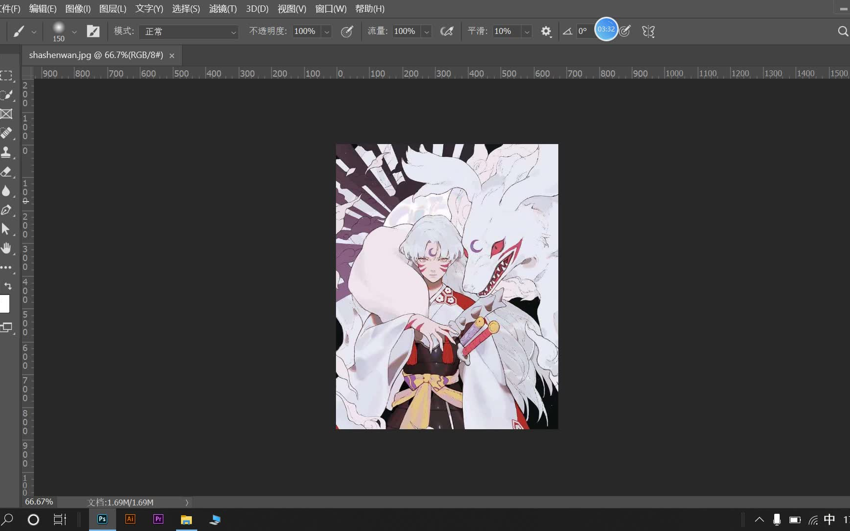Click the battery tray icon

pyautogui.click(x=795, y=520)
